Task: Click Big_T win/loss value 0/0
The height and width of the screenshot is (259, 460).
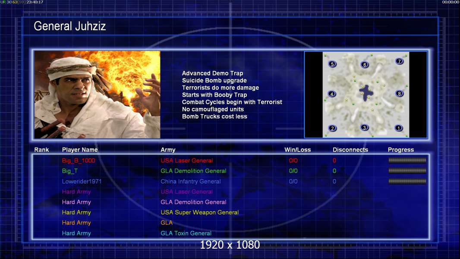Action: (x=293, y=171)
